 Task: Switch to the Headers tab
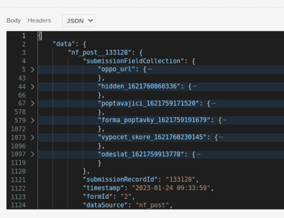coord(39,20)
